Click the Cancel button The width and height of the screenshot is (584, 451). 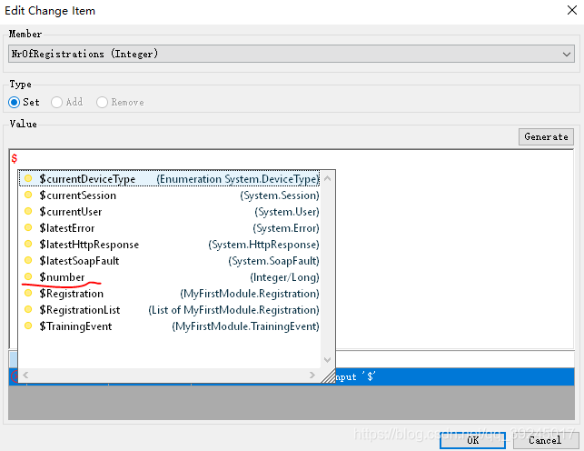click(x=544, y=440)
